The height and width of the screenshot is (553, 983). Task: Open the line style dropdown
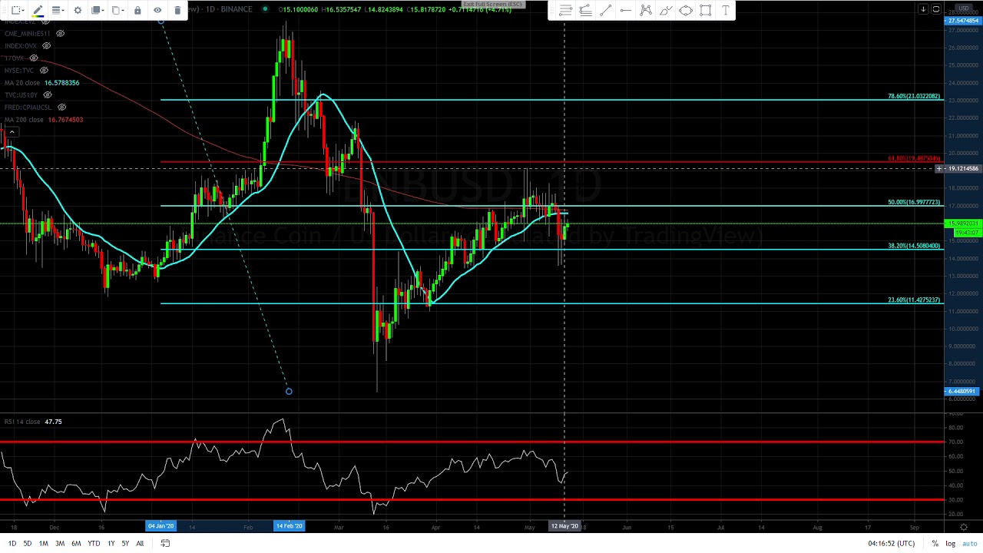pyautogui.click(x=57, y=10)
